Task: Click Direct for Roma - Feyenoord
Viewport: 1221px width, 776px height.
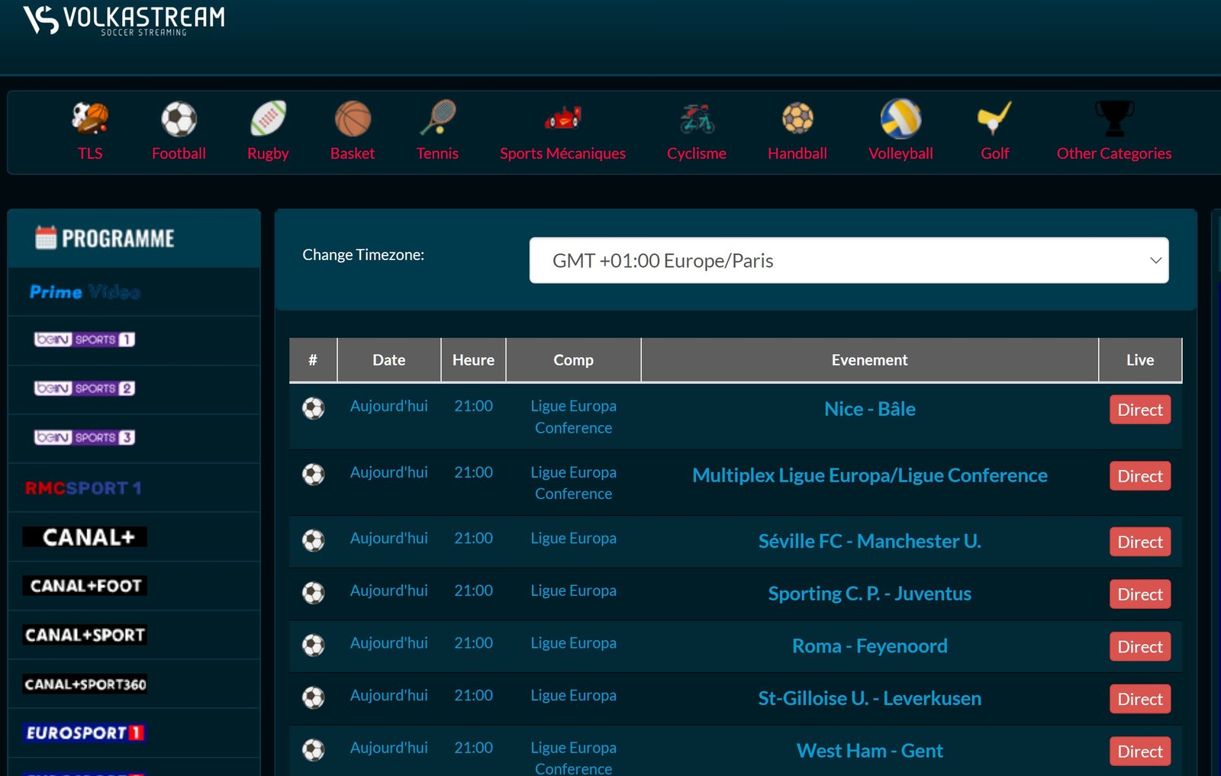Action: 1140,647
